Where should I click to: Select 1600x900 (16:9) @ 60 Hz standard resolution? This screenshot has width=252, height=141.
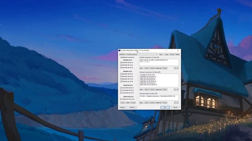coord(148,83)
